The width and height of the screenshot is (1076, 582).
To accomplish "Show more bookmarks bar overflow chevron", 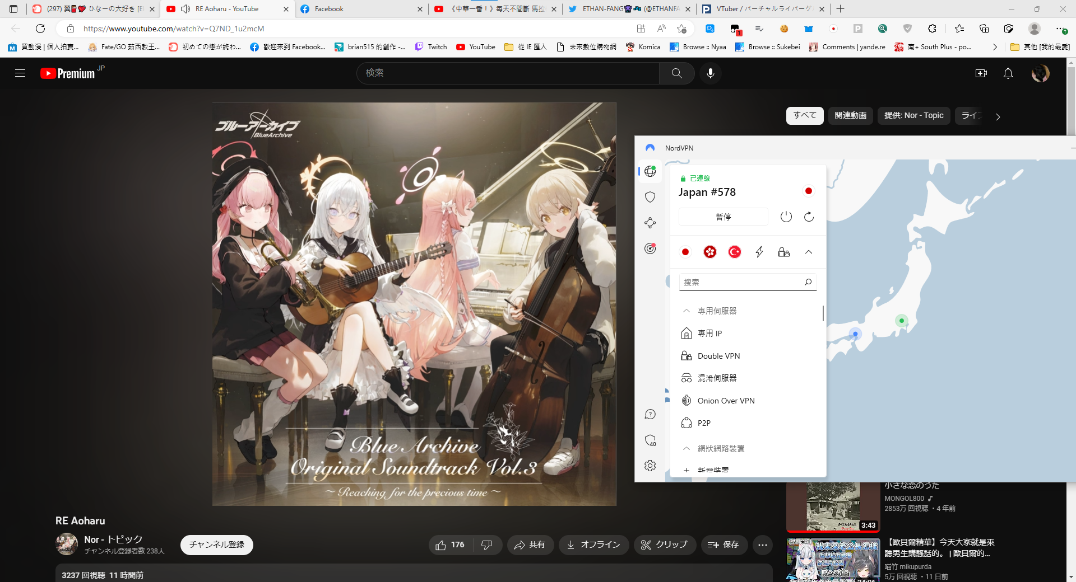I will click(995, 47).
